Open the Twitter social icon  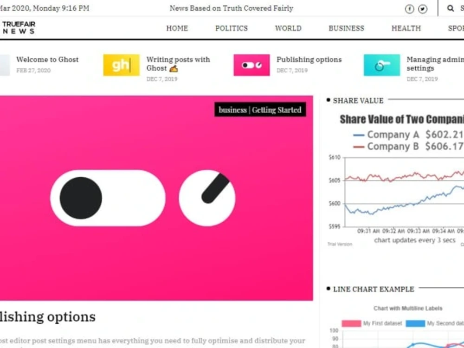423,9
